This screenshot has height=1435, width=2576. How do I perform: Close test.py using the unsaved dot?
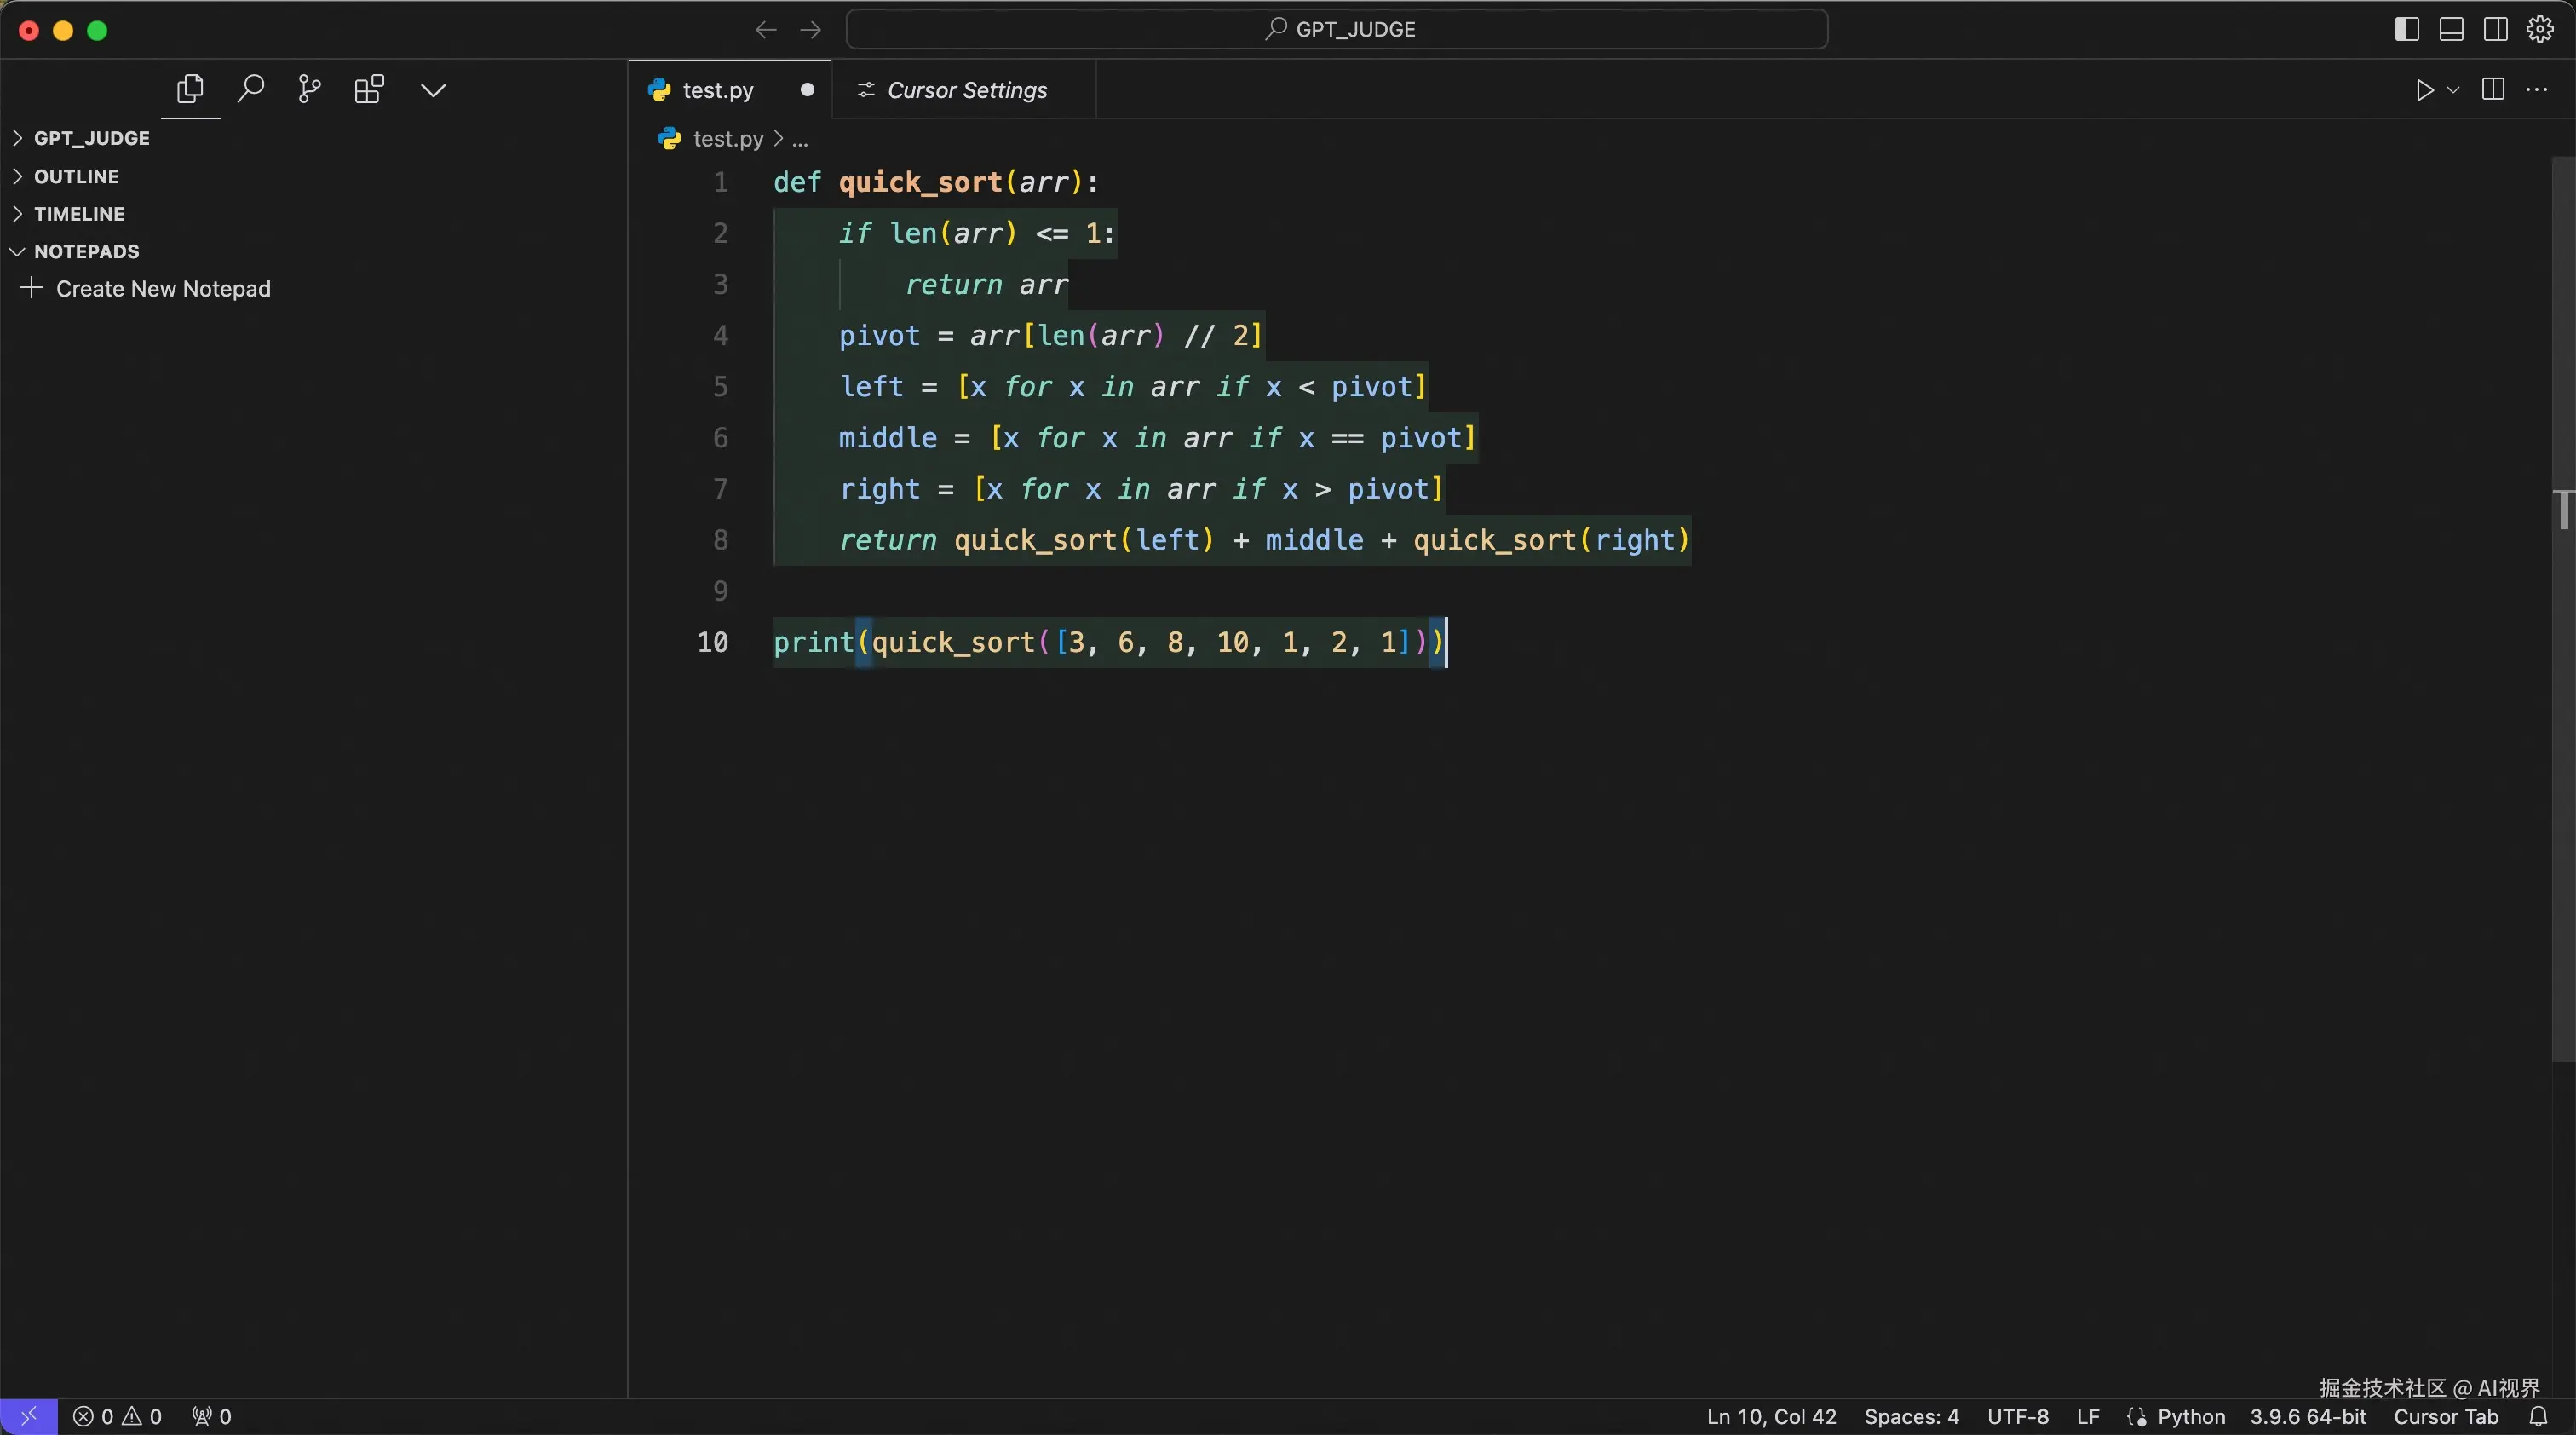pyautogui.click(x=807, y=90)
